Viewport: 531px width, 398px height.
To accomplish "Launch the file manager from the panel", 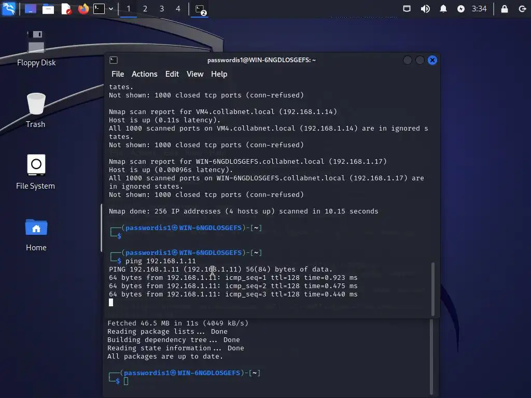I will point(48,9).
